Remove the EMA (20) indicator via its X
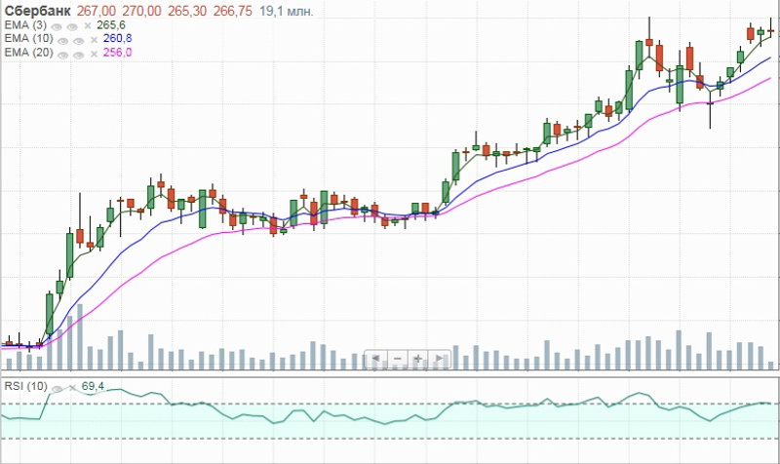This screenshot has height=464, width=780. click(93, 53)
